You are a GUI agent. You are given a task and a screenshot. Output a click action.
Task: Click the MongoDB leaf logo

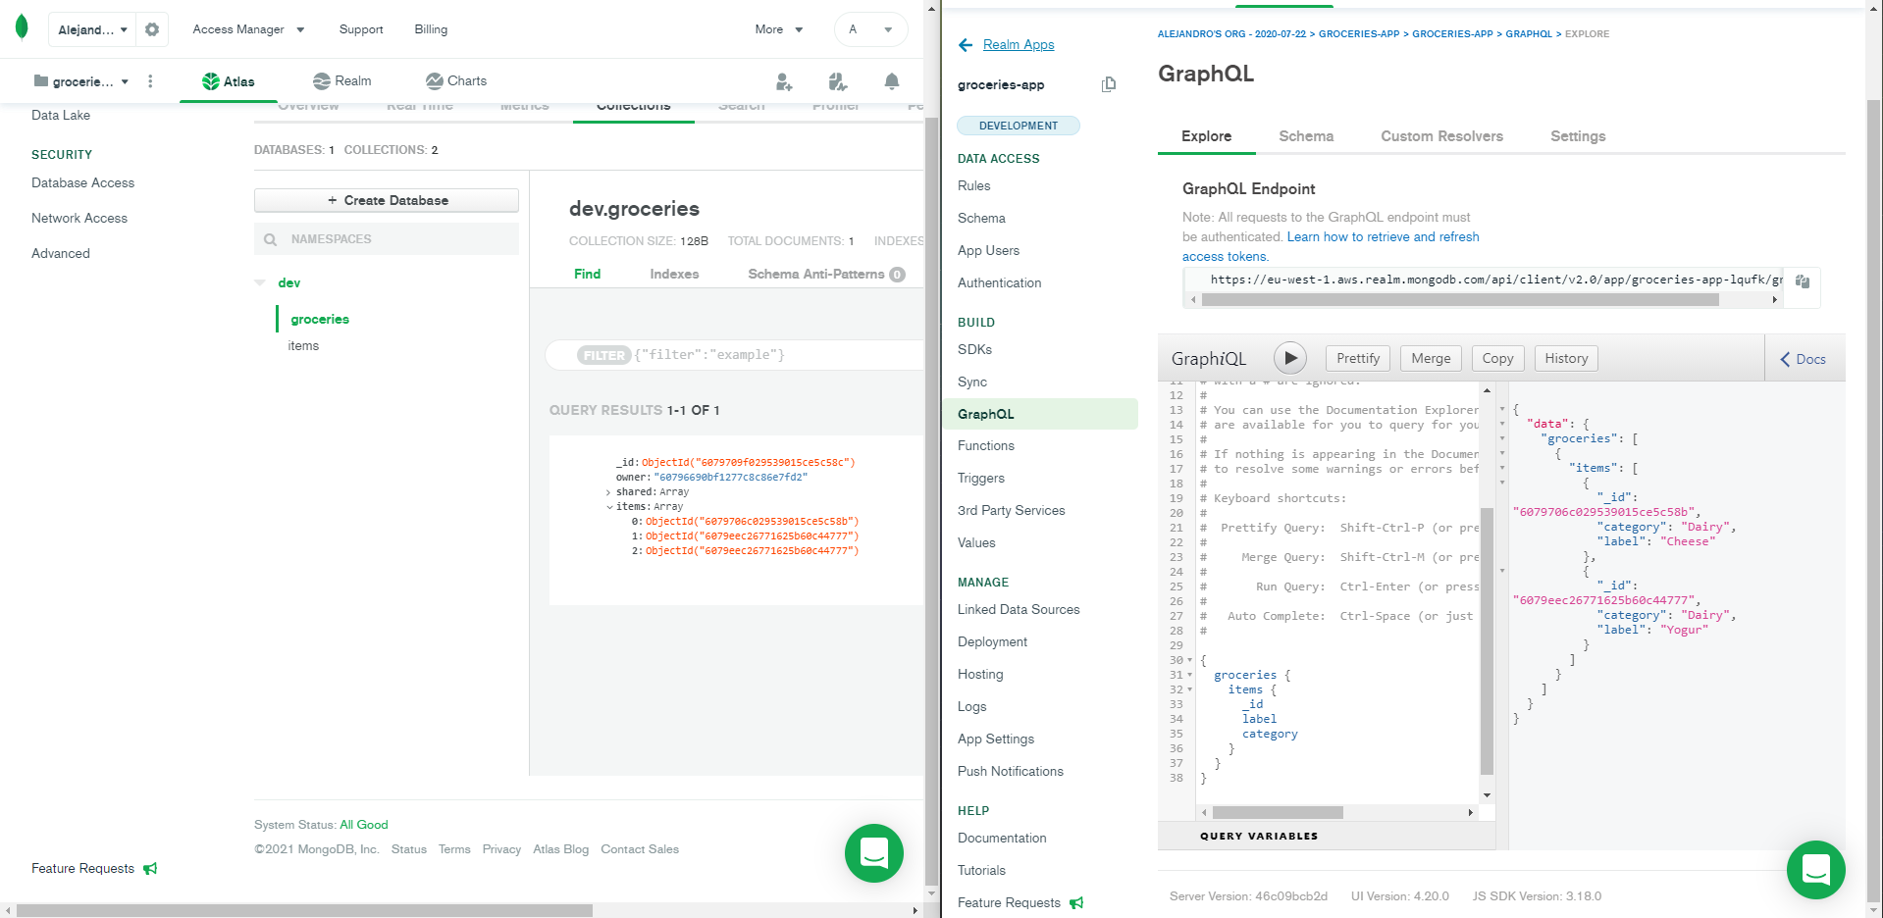pos(22,28)
